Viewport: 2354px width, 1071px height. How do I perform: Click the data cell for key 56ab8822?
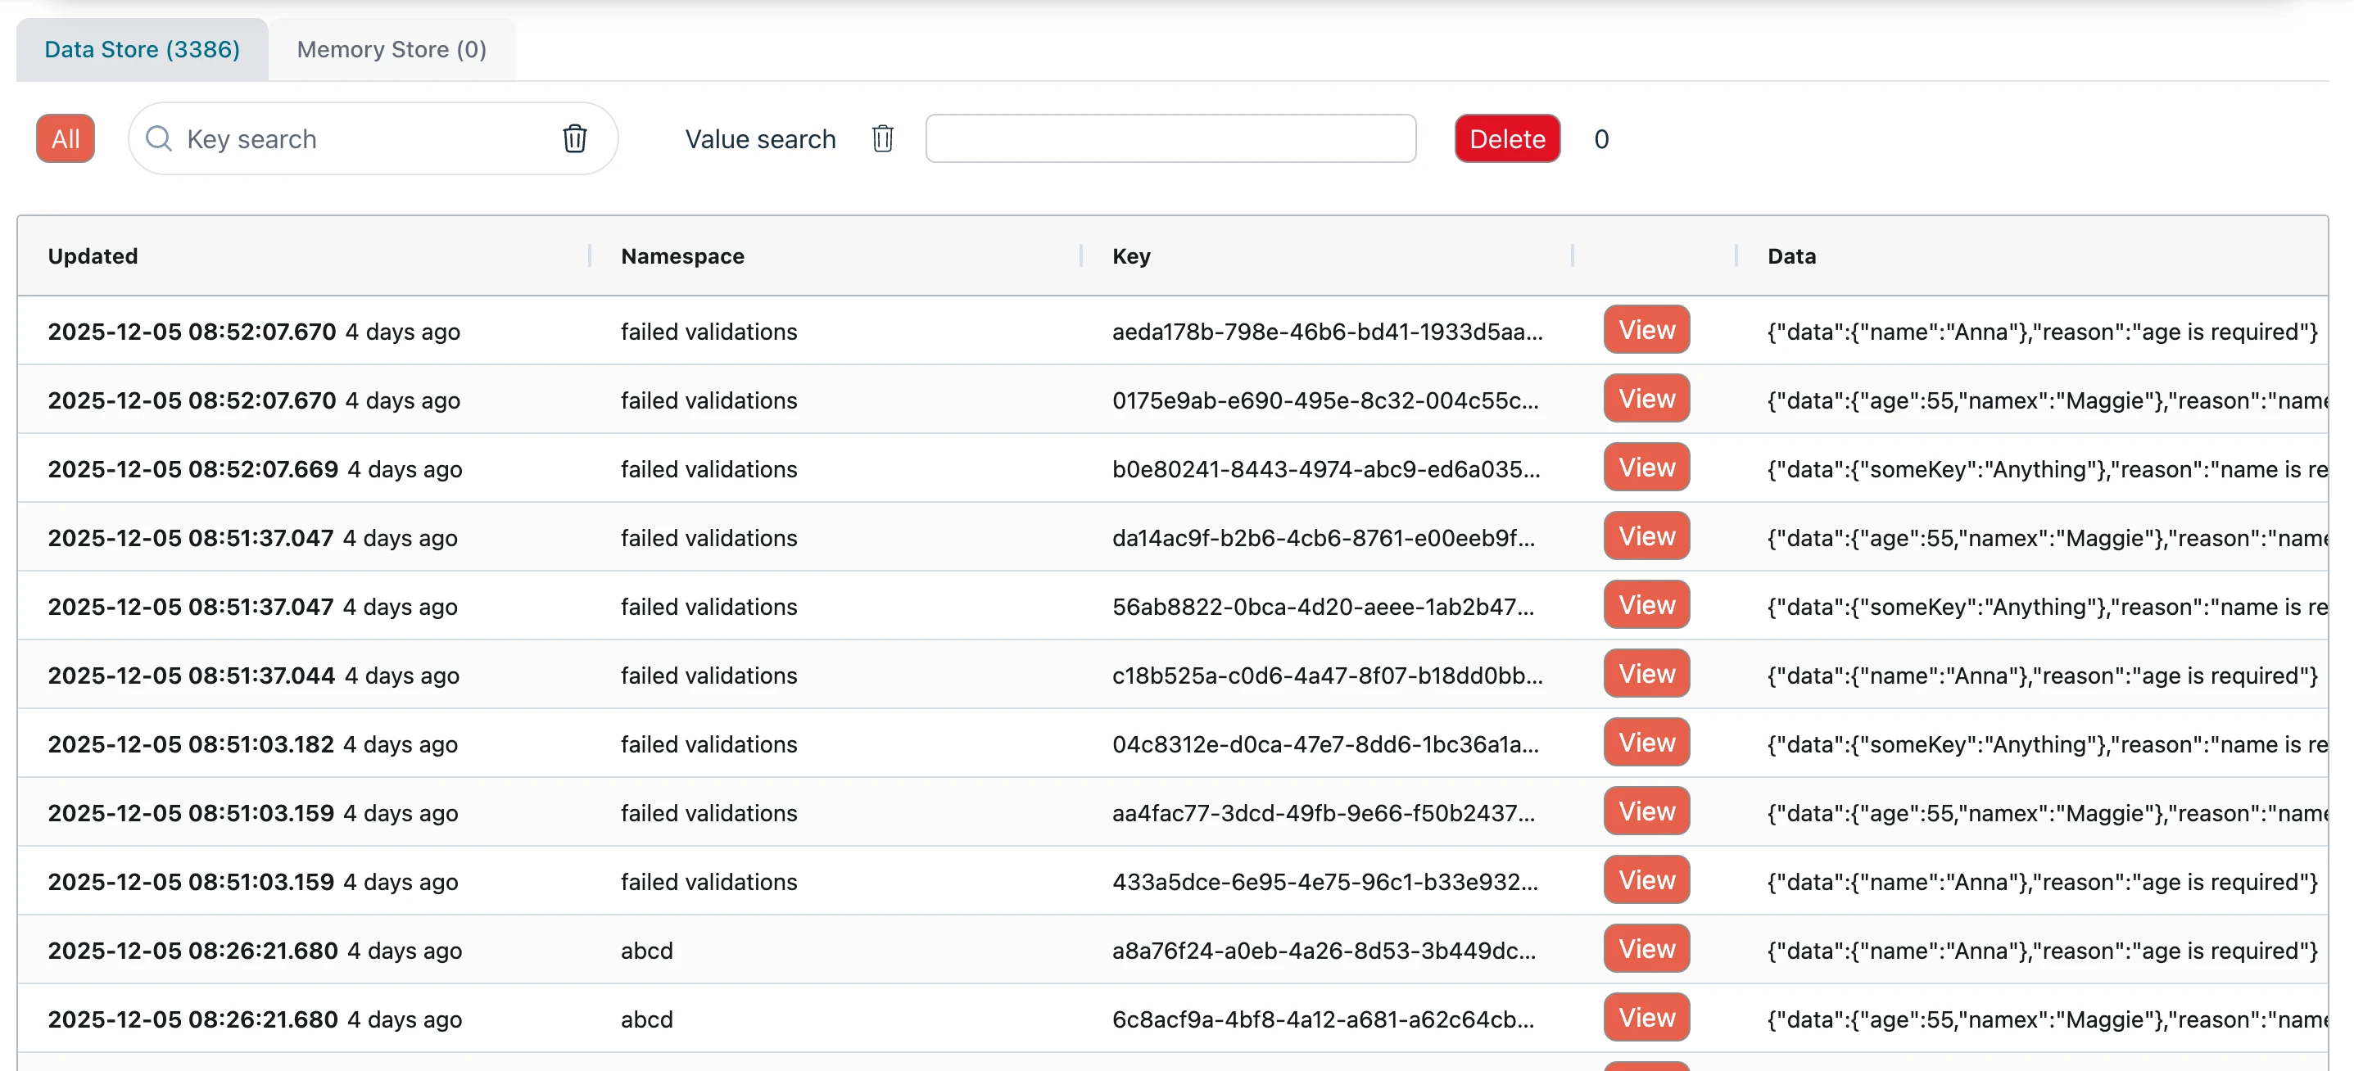(x=2045, y=607)
